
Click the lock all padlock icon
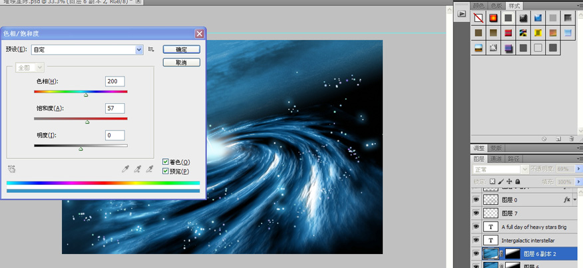517,182
